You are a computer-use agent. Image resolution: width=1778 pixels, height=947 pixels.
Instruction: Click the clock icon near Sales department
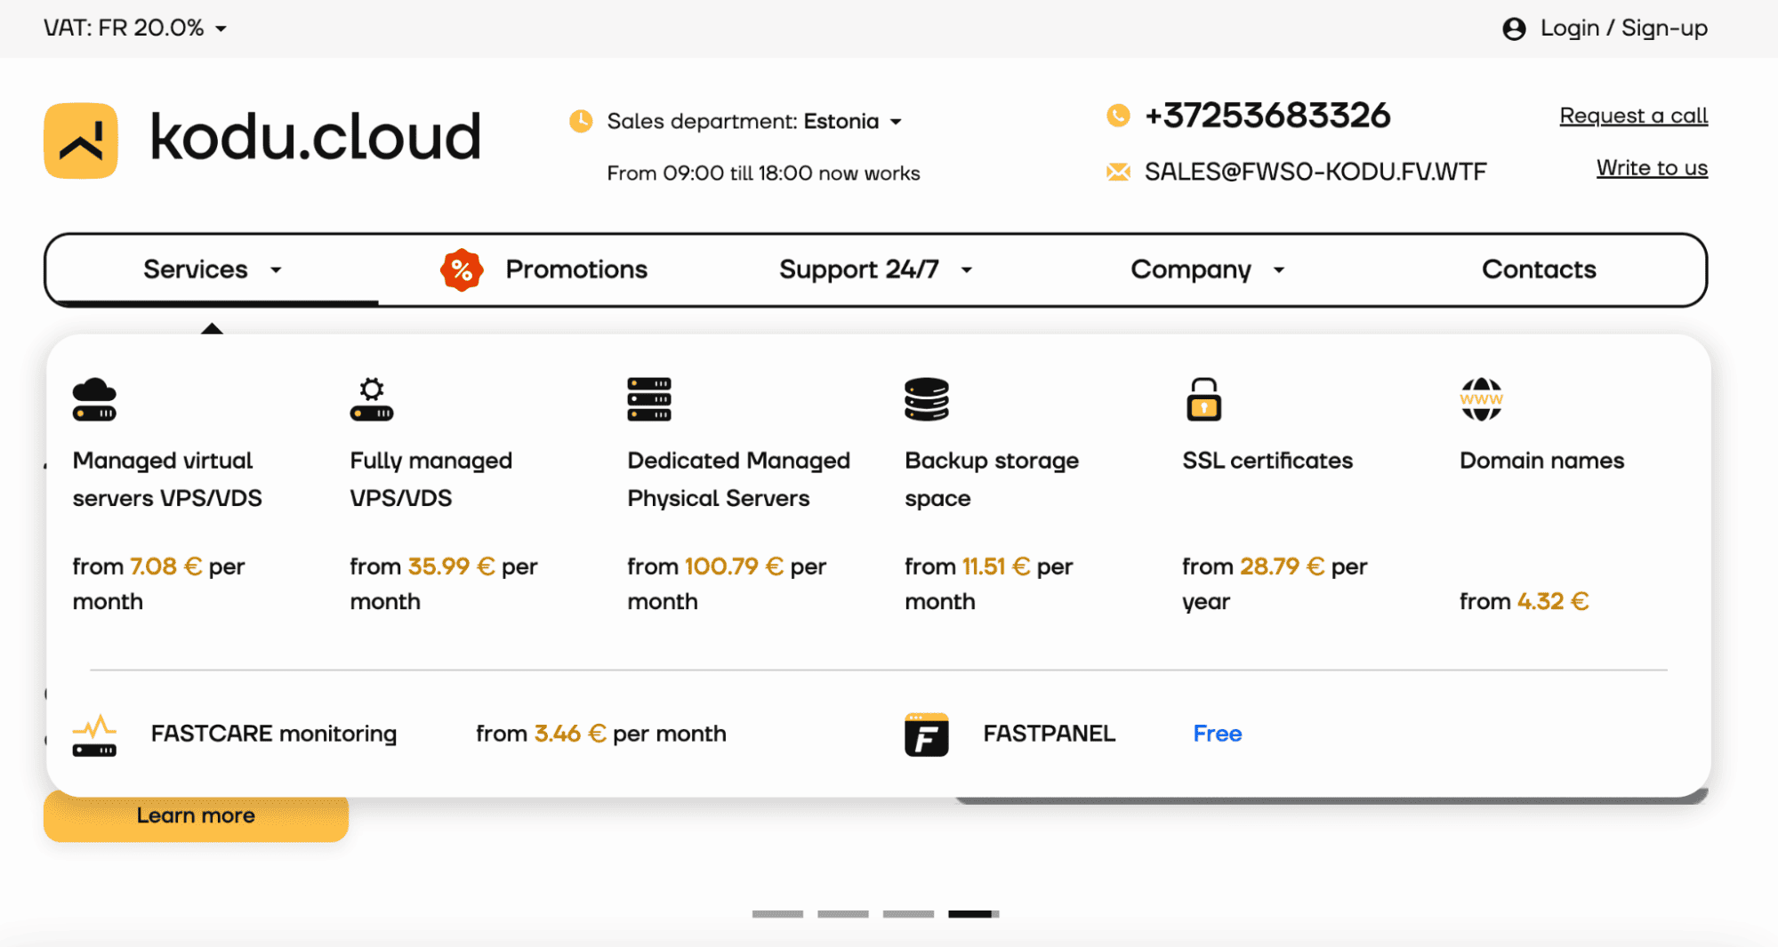tap(581, 121)
